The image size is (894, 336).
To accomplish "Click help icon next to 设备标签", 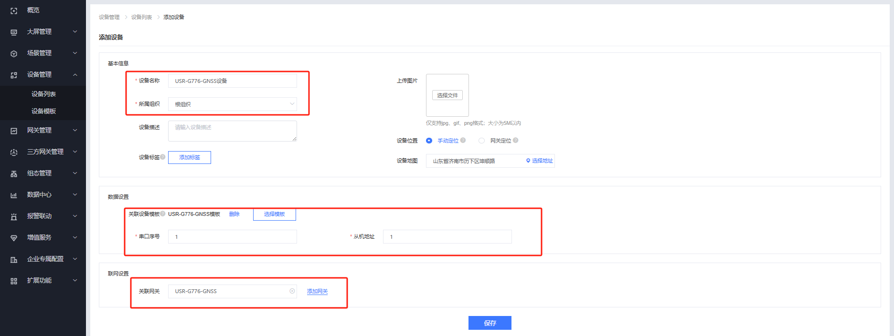I will pos(163,157).
